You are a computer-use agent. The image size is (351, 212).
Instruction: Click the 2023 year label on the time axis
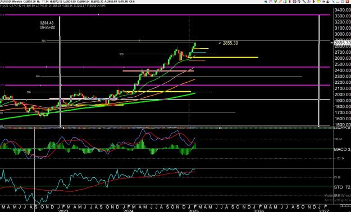click(x=63, y=210)
